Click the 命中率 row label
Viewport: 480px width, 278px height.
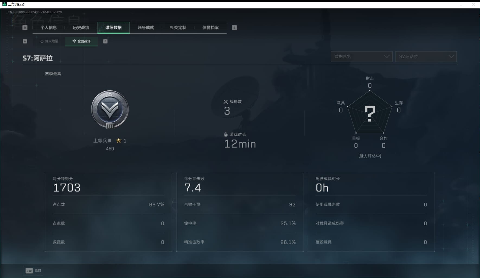click(x=190, y=223)
